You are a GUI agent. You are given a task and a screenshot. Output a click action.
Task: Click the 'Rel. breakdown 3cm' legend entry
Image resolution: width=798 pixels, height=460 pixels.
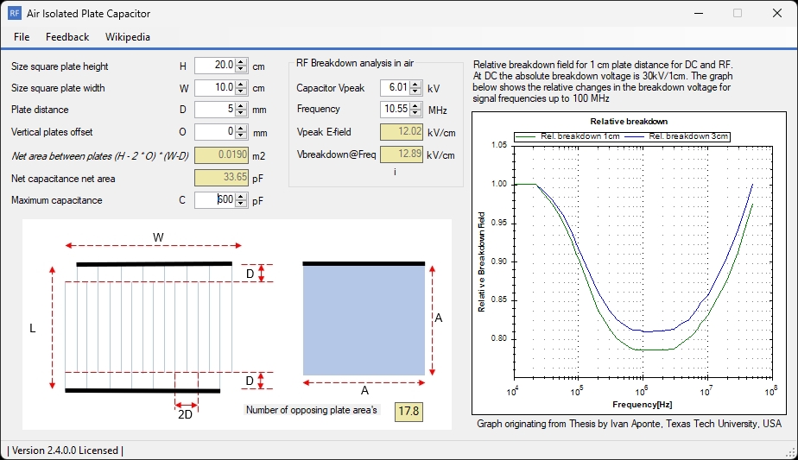pyautogui.click(x=677, y=136)
